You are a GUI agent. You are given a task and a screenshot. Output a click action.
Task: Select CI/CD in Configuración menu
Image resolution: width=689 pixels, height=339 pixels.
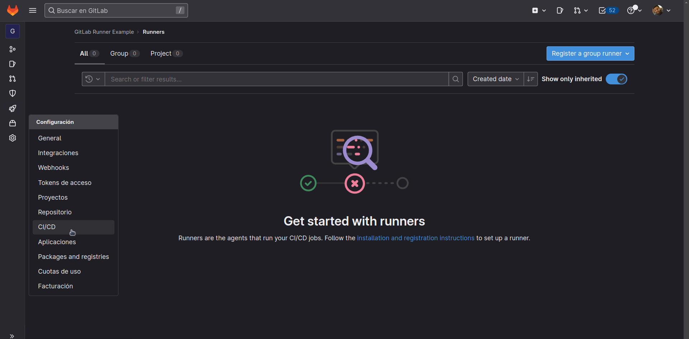[74, 227]
